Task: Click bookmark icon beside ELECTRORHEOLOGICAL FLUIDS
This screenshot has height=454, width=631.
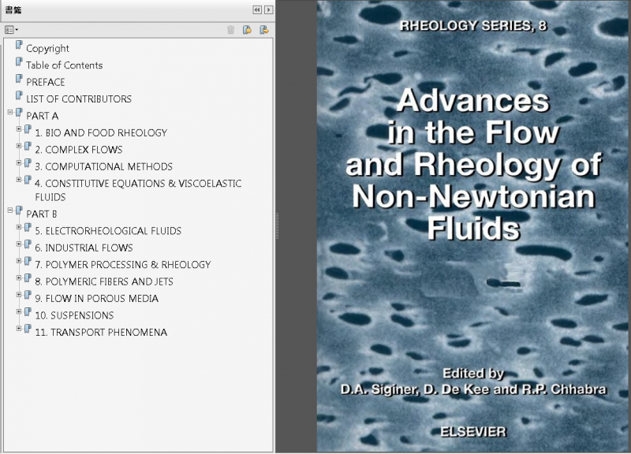Action: [28, 228]
